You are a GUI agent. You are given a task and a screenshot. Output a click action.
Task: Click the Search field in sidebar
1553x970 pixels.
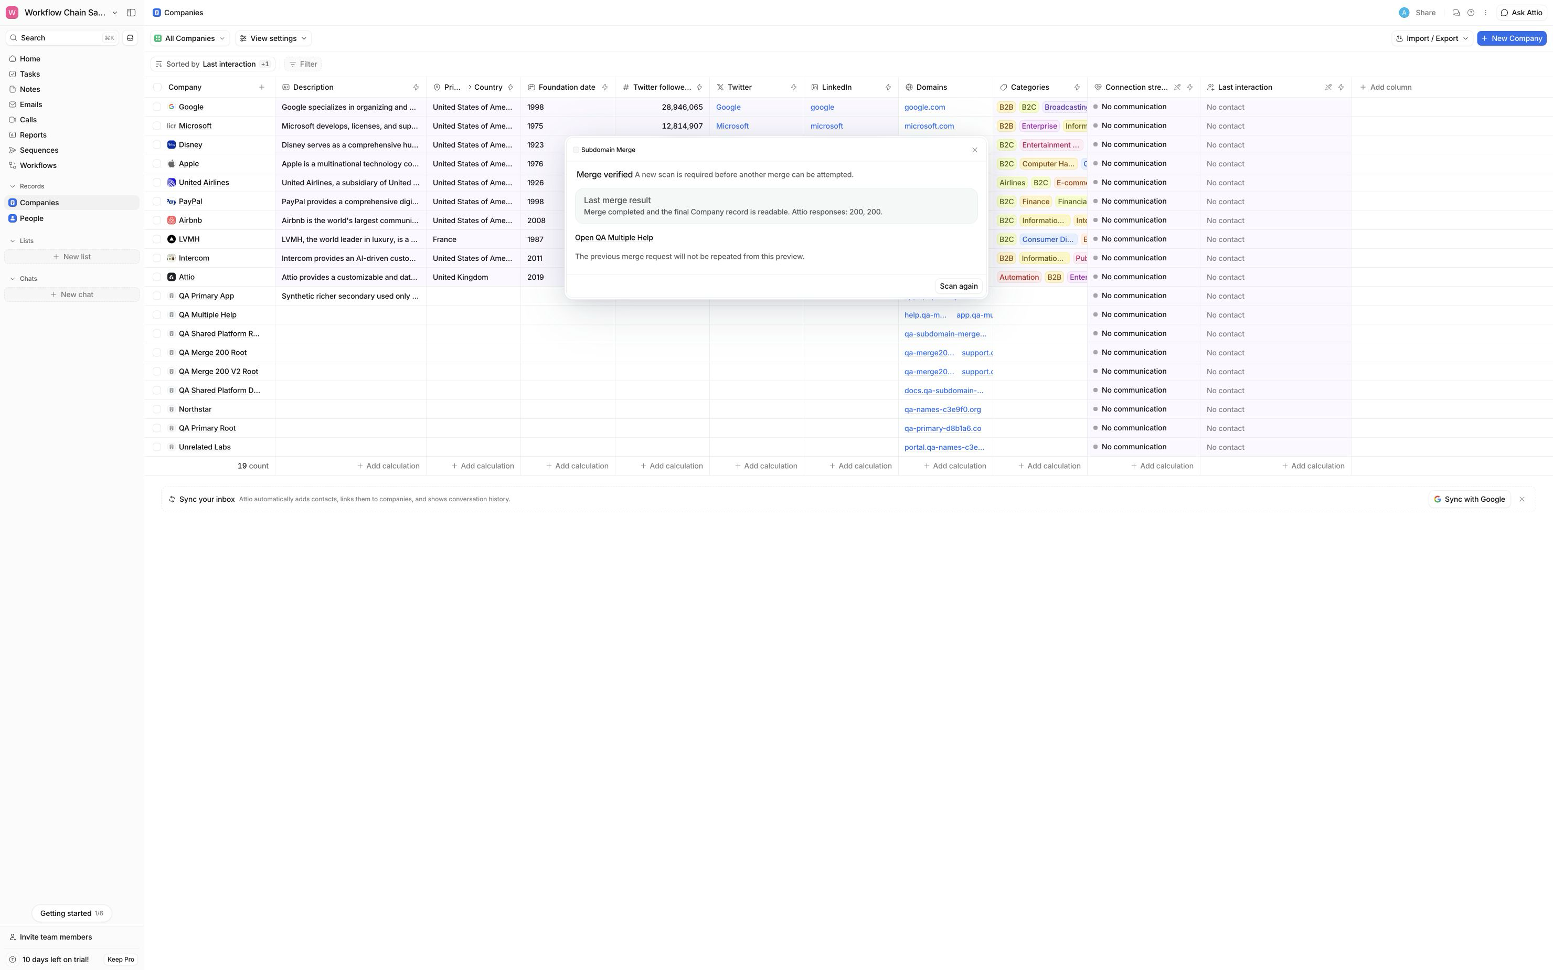coord(62,38)
